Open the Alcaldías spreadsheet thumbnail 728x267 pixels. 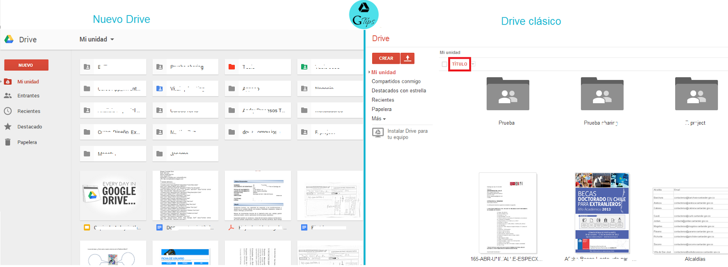690,221
